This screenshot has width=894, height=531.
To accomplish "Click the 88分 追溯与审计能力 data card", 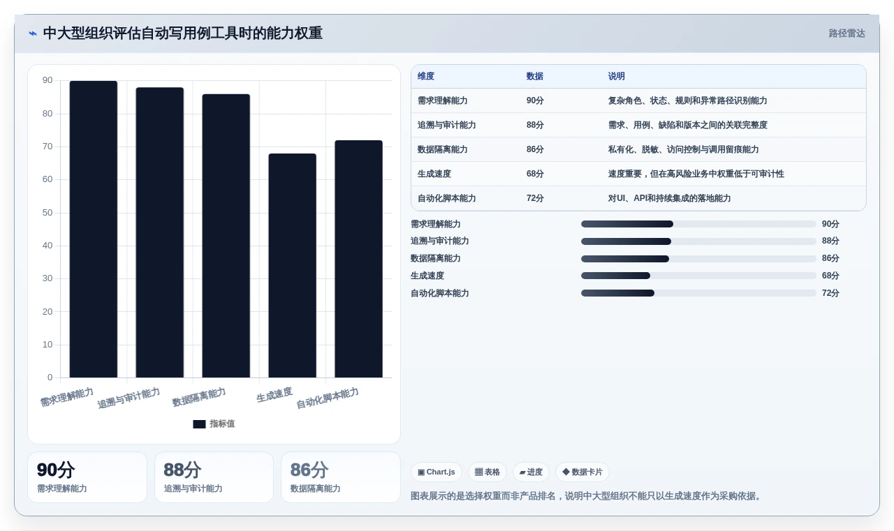I will [x=214, y=477].
